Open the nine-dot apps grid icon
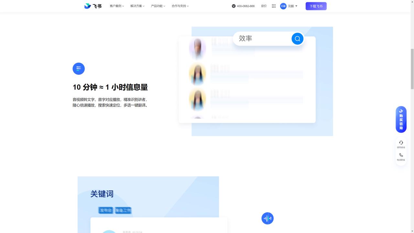 tap(274, 6)
